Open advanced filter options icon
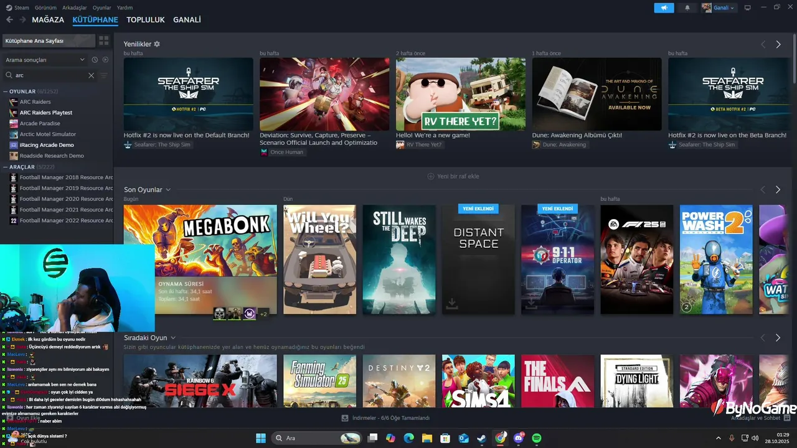The image size is (797, 448). tap(104, 75)
